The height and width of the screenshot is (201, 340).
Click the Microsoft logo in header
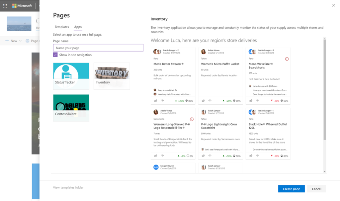(x=22, y=6)
